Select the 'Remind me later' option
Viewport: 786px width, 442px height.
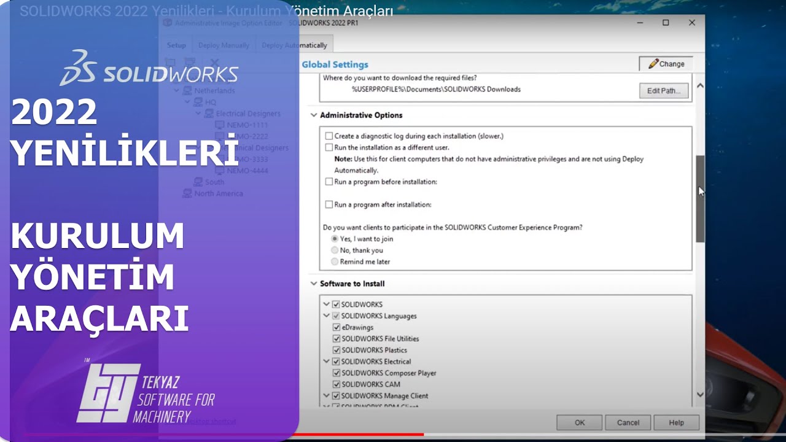[335, 262]
